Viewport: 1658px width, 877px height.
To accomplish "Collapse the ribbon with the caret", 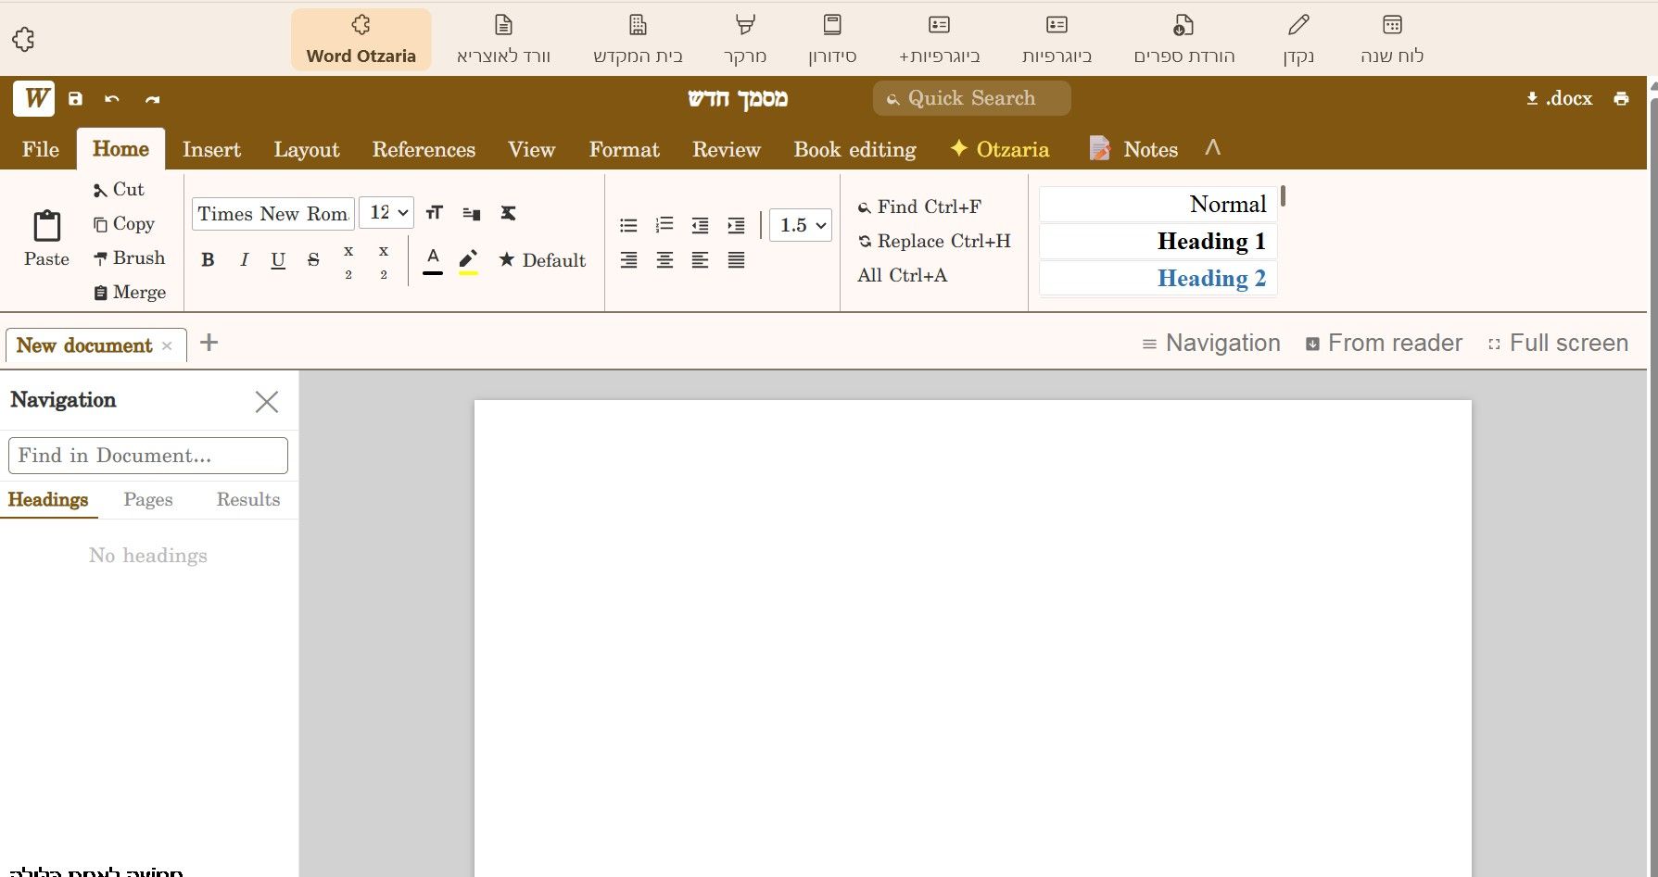I will (x=1212, y=147).
